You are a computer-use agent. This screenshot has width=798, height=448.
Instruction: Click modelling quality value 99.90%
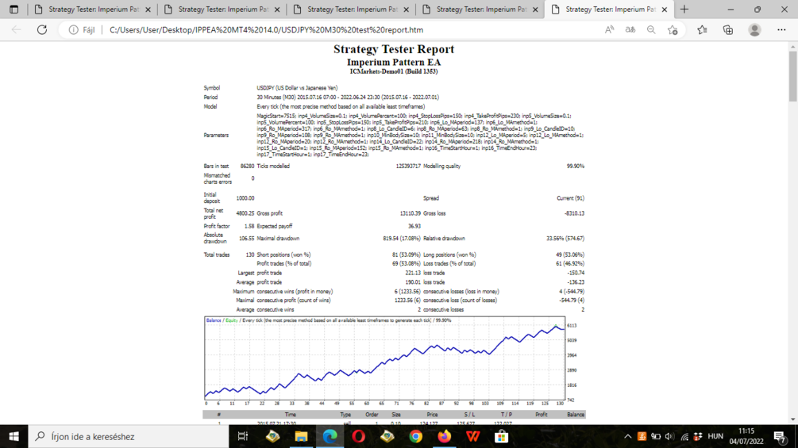tap(576, 166)
